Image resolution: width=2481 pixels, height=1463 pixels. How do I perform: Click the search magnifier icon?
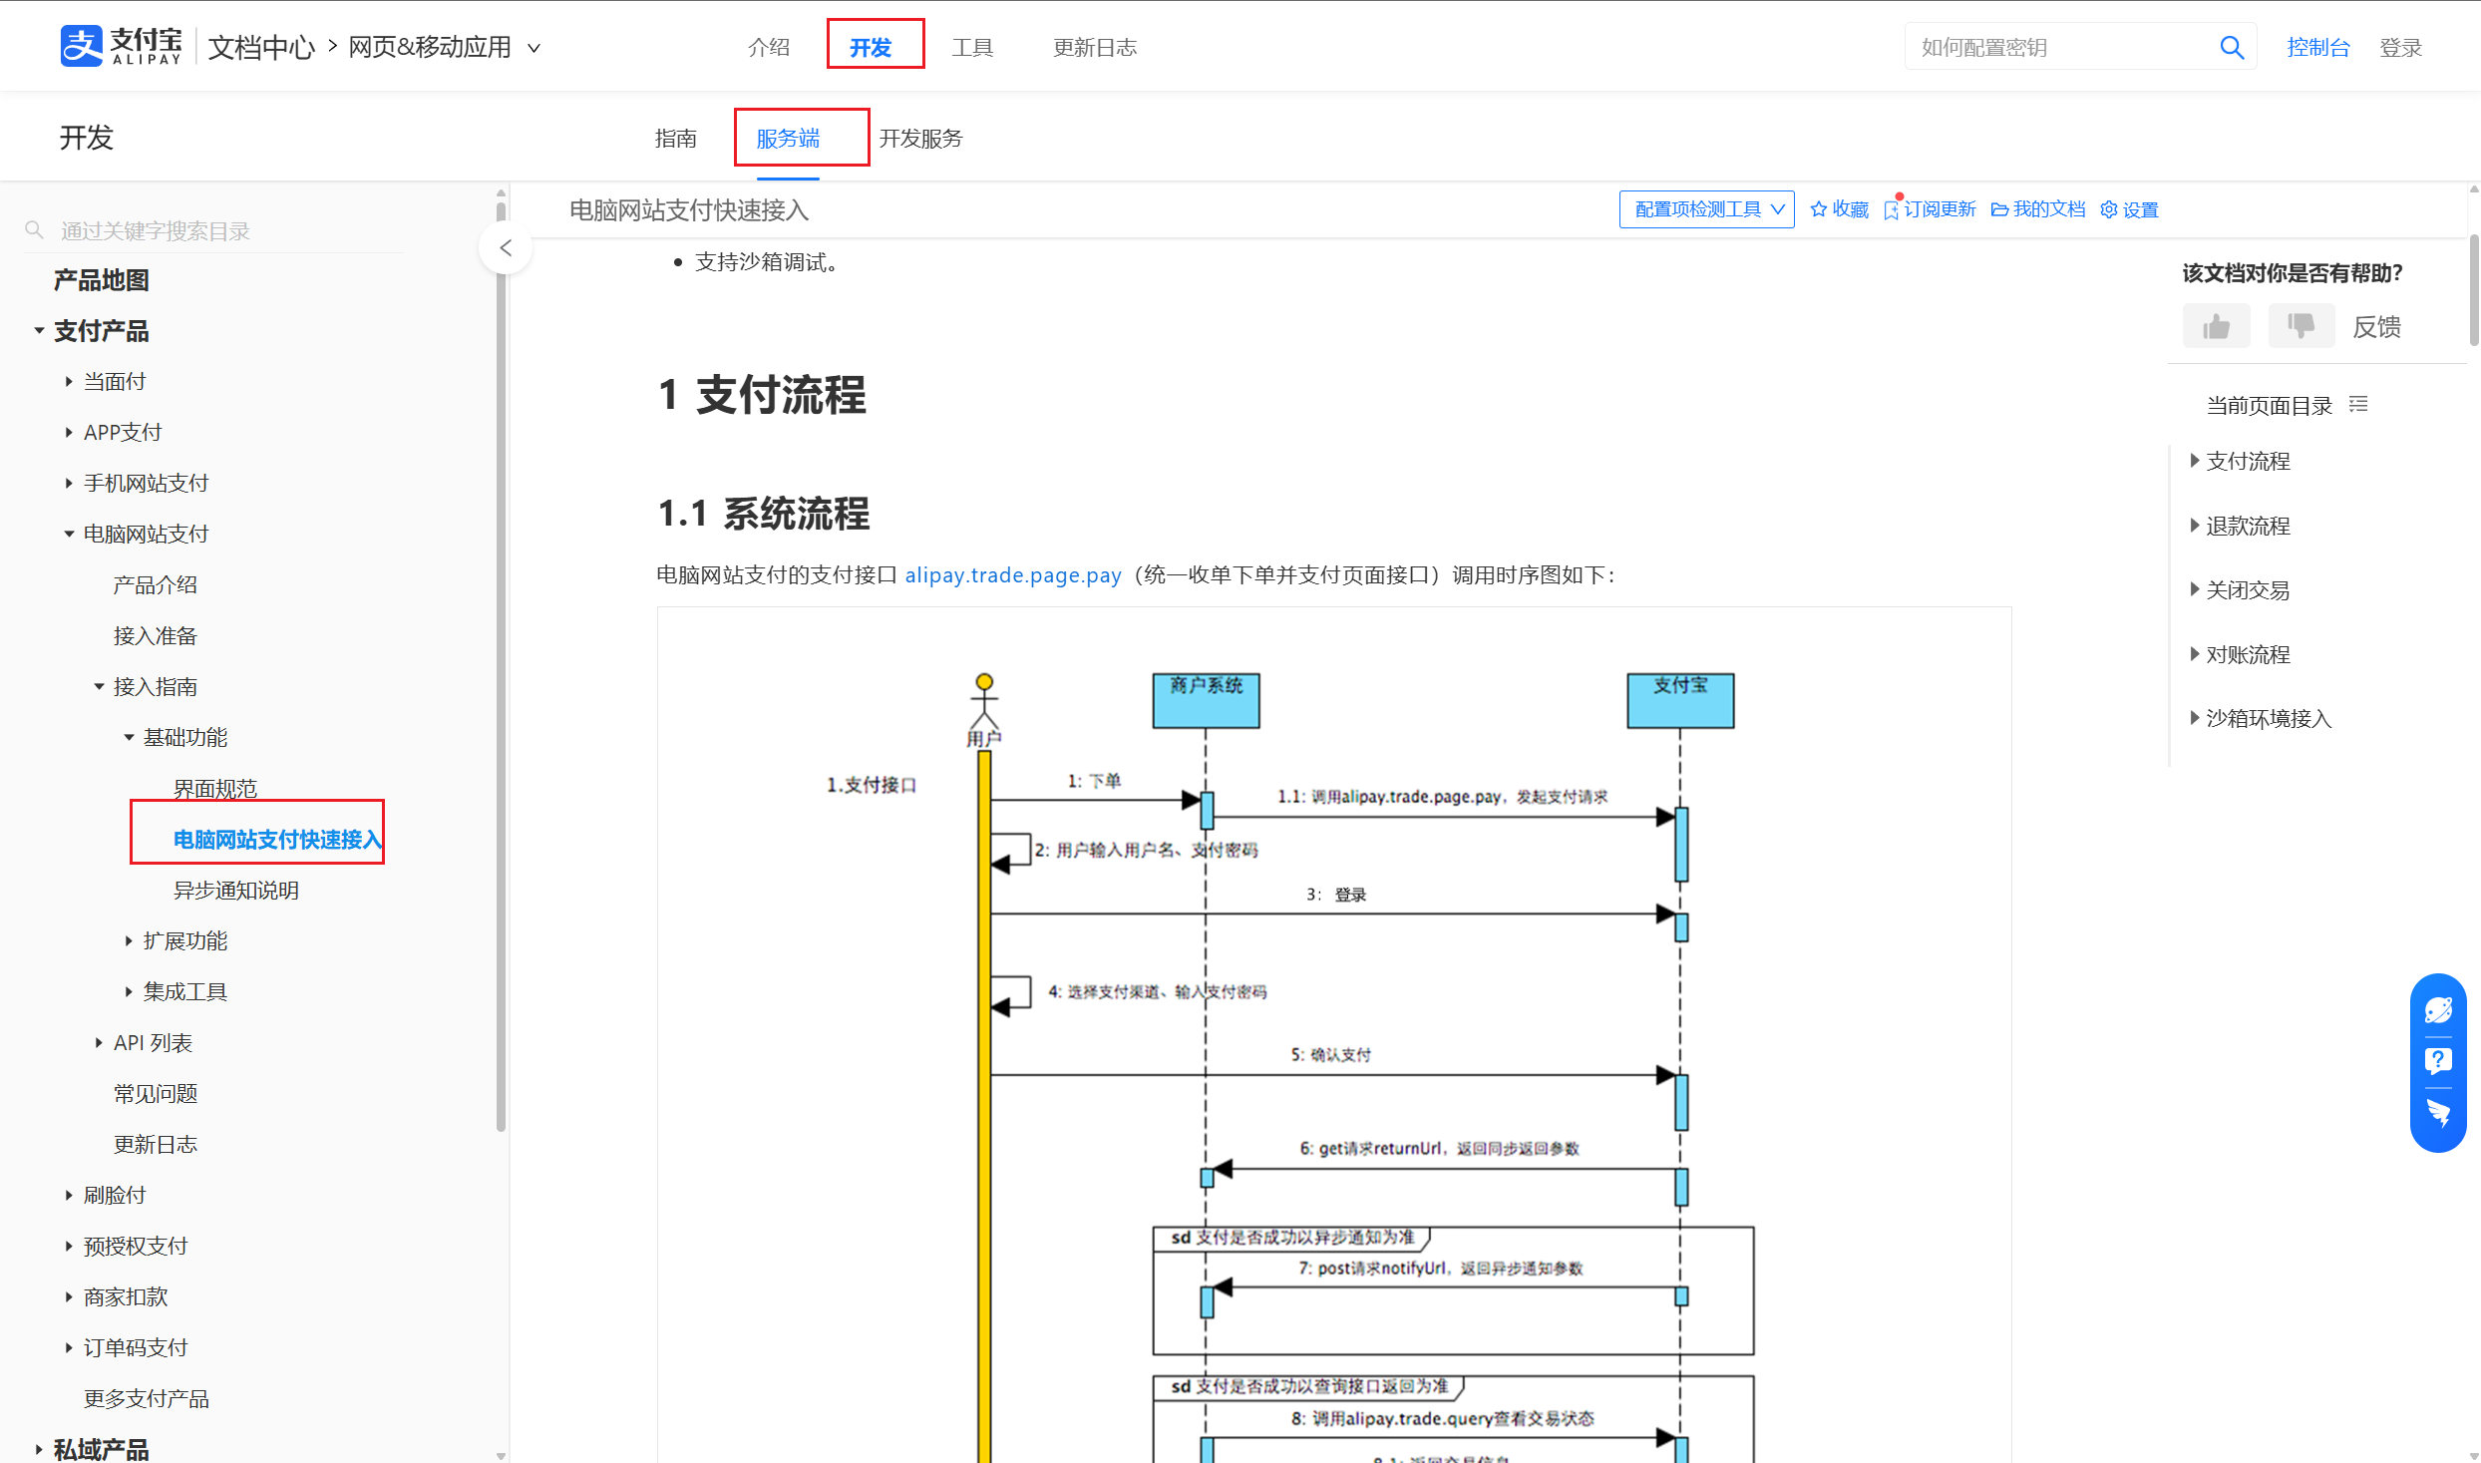[x=2232, y=46]
